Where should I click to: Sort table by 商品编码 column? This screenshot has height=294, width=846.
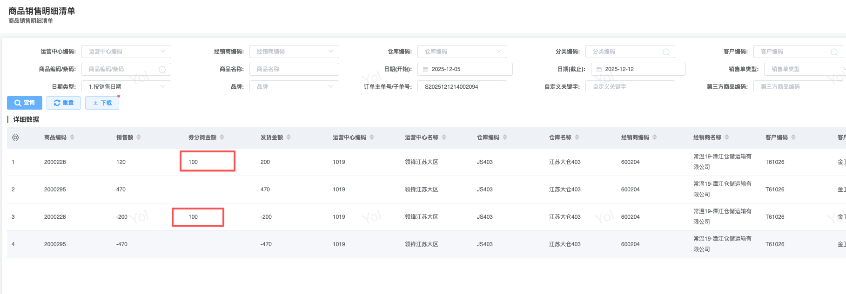click(x=72, y=137)
